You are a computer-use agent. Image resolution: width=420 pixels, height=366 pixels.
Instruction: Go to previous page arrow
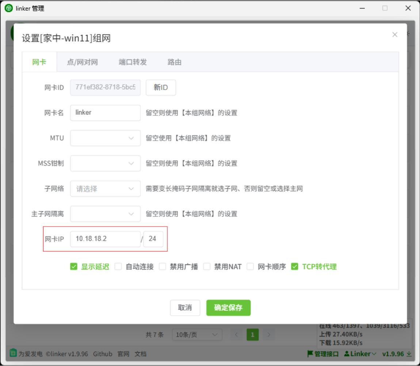click(236, 335)
